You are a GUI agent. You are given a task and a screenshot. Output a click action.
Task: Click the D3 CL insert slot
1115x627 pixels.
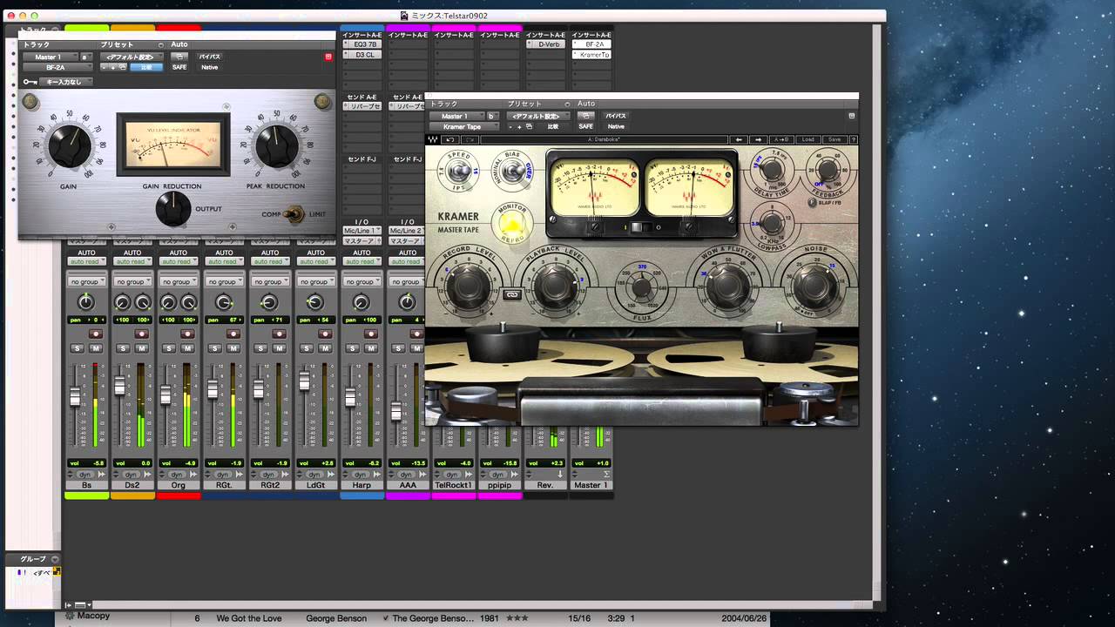tap(362, 54)
